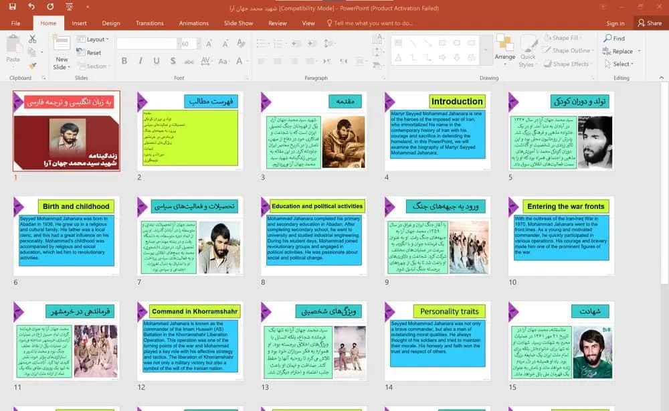Open the Select dropdown in Editing
Image resolution: width=669 pixels, height=411 pixels.
click(x=619, y=64)
